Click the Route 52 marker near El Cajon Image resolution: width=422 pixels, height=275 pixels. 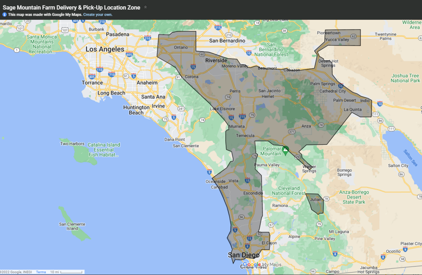pyautogui.click(x=259, y=234)
